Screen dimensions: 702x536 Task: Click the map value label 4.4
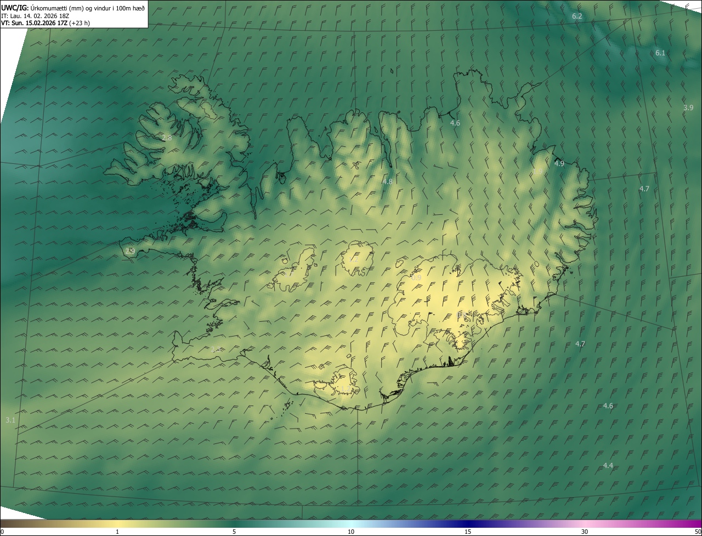(x=608, y=465)
